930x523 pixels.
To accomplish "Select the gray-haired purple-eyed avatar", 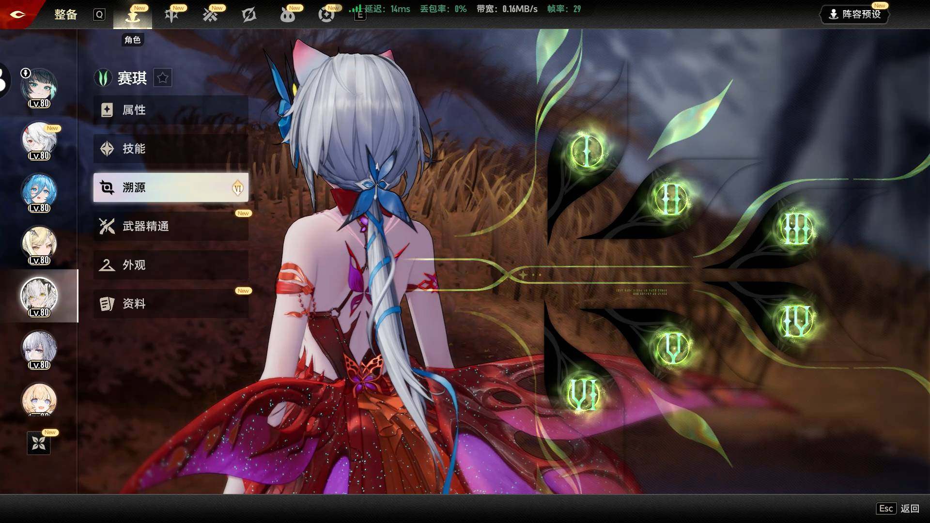I will pos(39,350).
